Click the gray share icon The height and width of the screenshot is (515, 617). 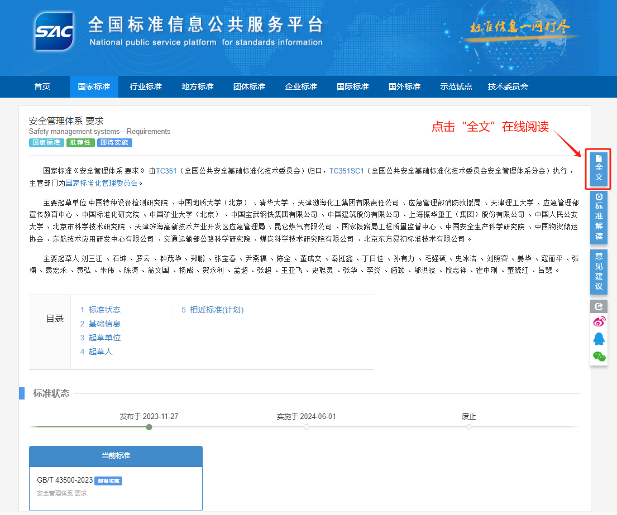599,306
